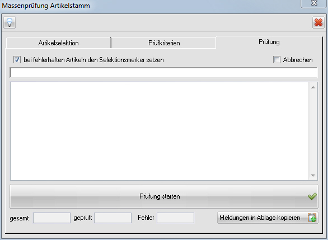Viewport: 328px width, 240px height.
Task: Click the scrollbar up arrow in message list
Action: click(313, 87)
